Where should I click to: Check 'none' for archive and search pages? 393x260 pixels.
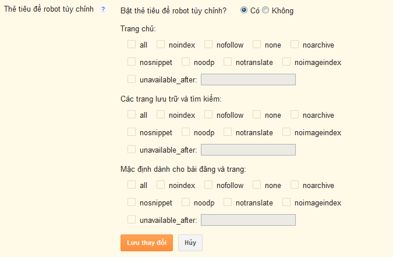click(257, 114)
